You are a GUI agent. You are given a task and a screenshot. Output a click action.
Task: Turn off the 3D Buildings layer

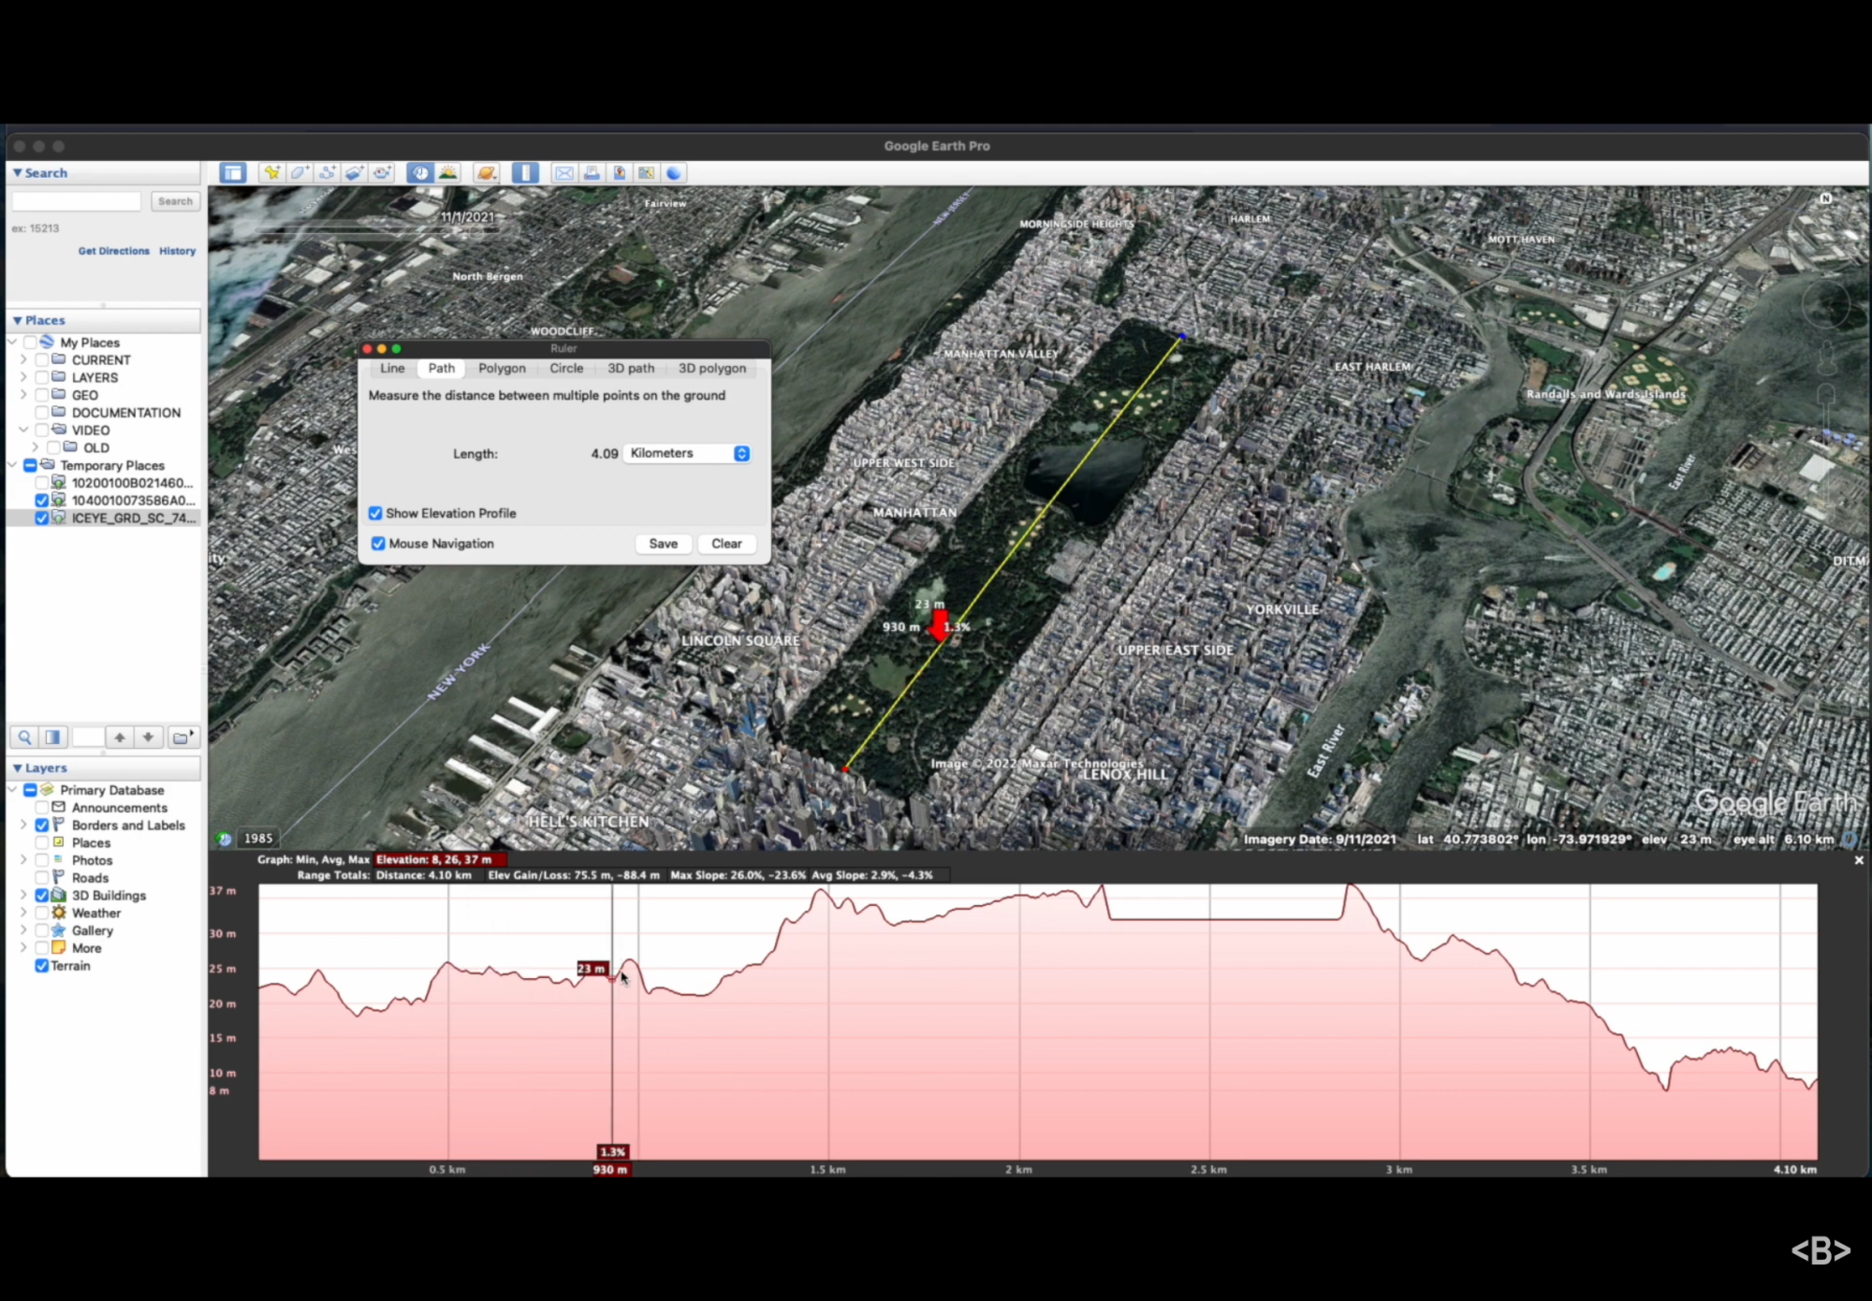41,896
